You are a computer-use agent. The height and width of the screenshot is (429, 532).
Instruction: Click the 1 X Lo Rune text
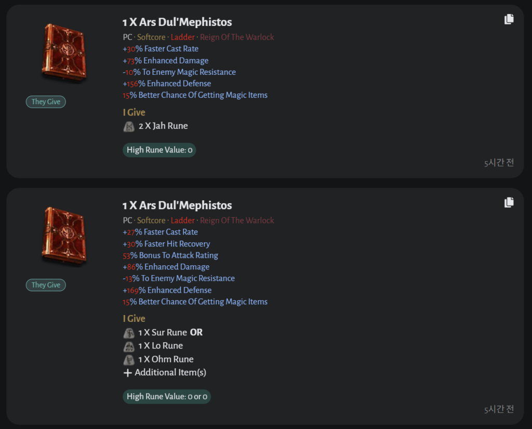pos(161,346)
